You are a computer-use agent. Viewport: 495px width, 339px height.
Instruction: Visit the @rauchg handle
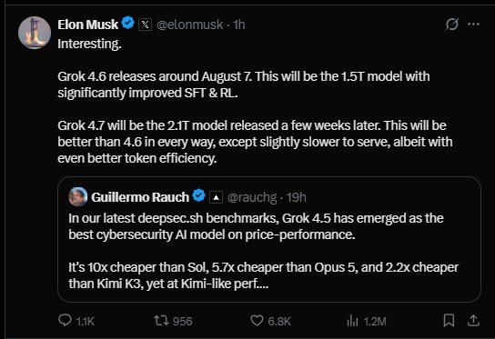(252, 197)
